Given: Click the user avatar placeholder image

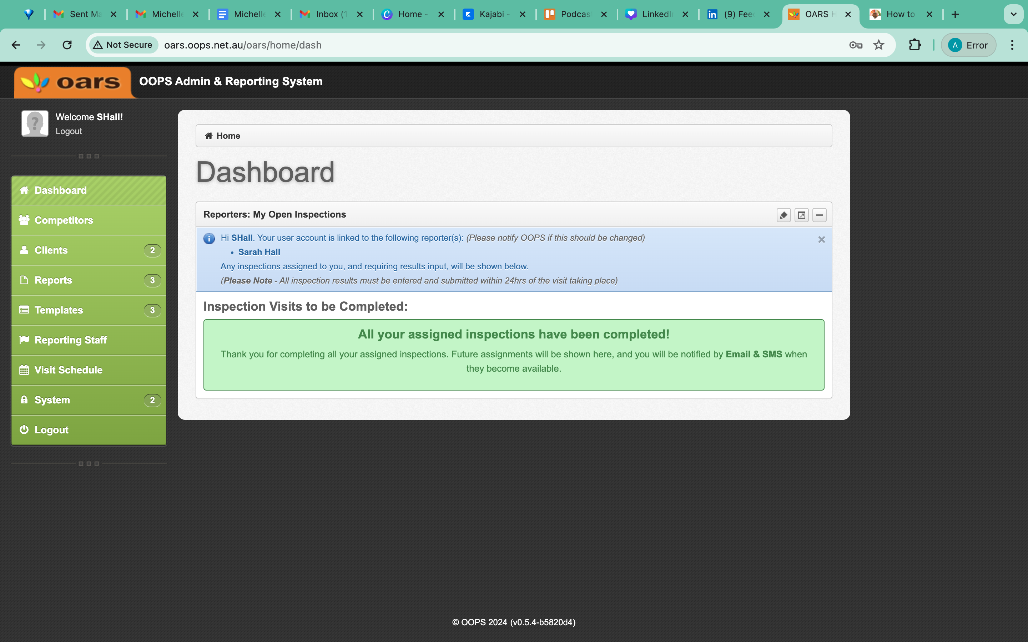Looking at the screenshot, I should pyautogui.click(x=35, y=123).
